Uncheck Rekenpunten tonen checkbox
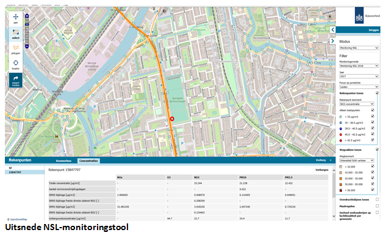This screenshot has width=392, height=238. [377, 93]
